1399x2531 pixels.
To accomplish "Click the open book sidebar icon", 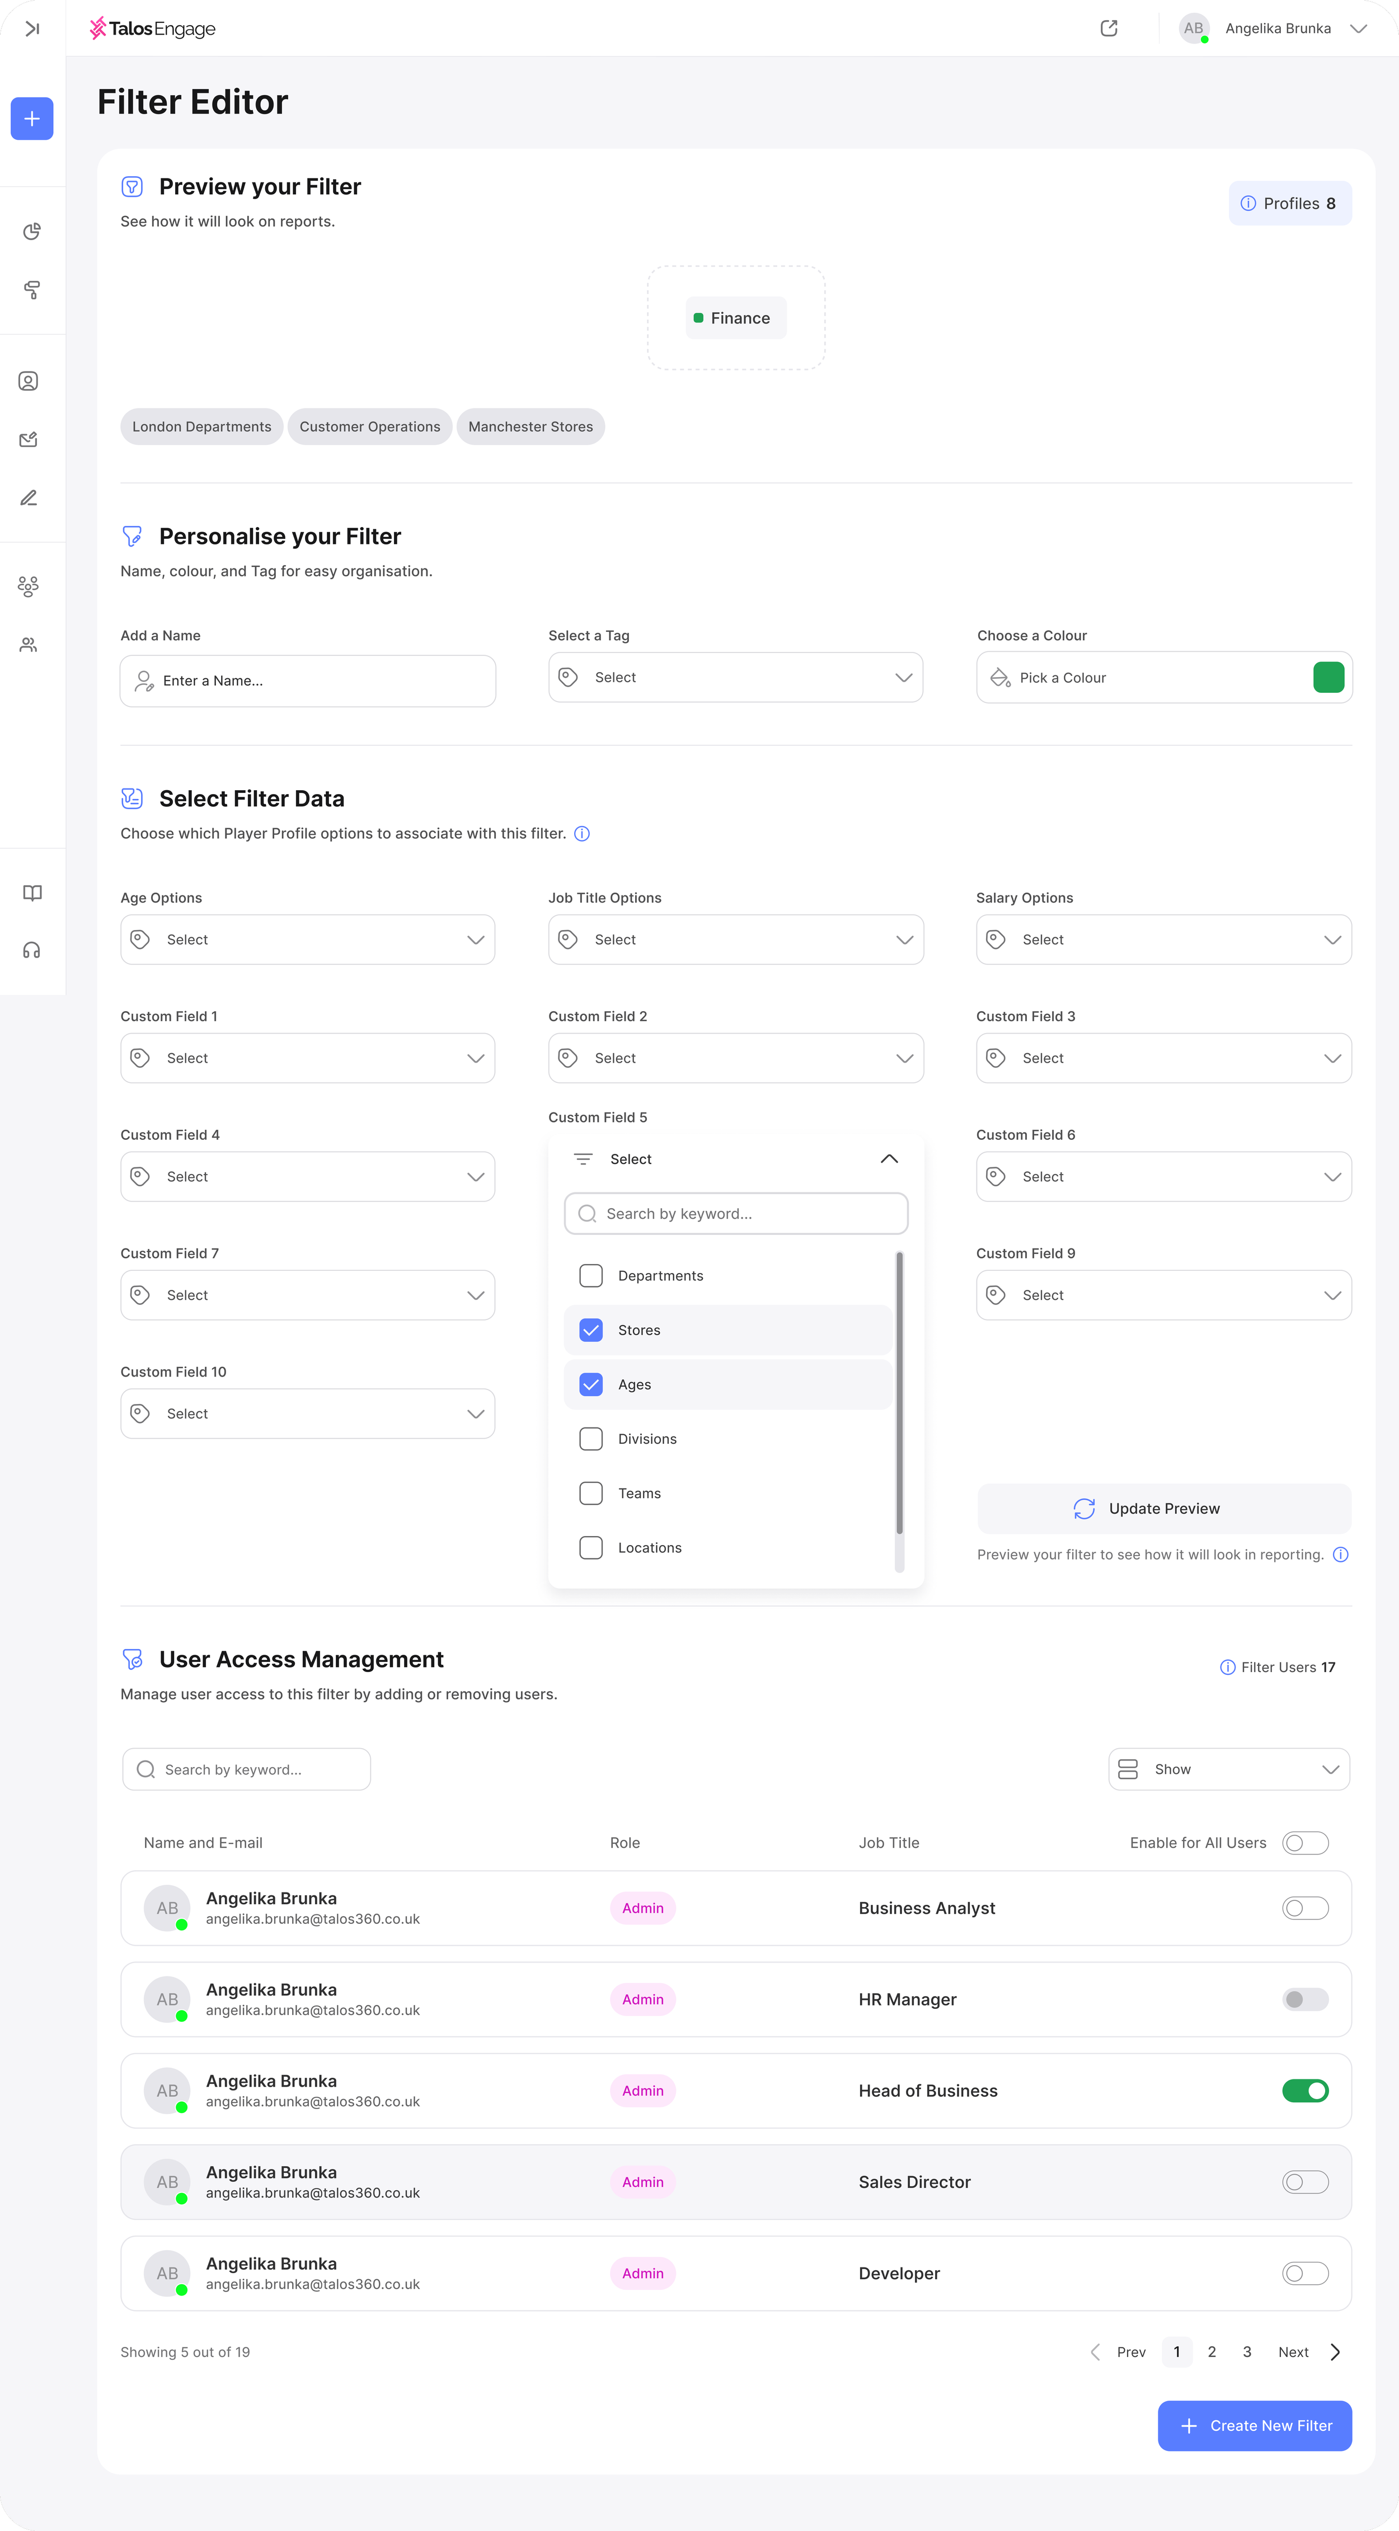I will (31, 892).
